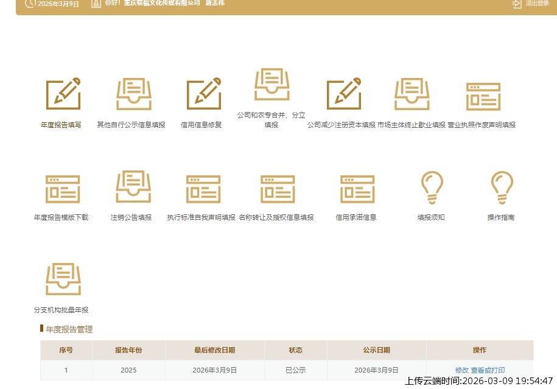557x389 pixels.
Task: Open 填报须知 lightbulb icon
Action: (x=432, y=187)
